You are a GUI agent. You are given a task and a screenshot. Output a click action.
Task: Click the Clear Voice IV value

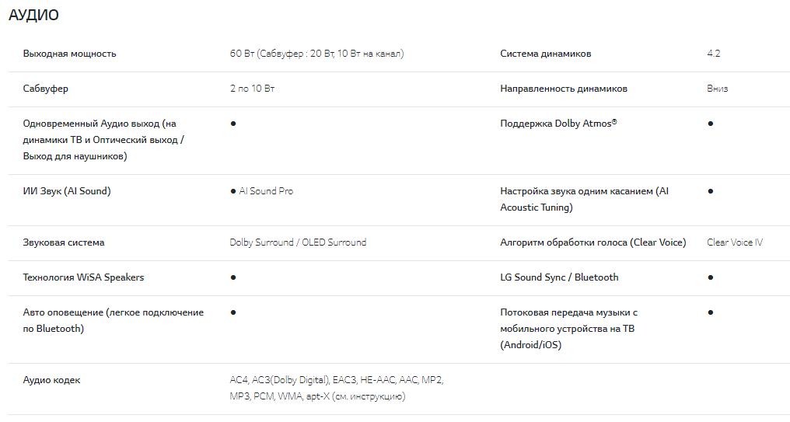tap(734, 242)
